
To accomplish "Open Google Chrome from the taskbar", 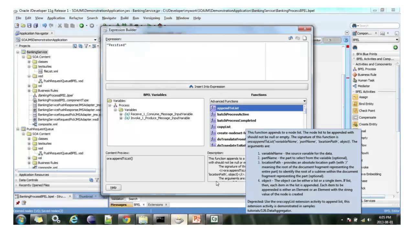I will (x=126, y=219).
